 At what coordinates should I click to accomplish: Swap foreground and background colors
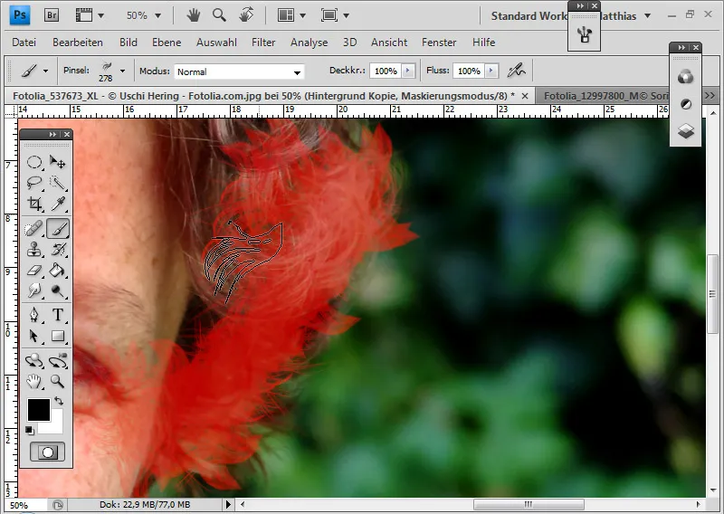tap(59, 401)
